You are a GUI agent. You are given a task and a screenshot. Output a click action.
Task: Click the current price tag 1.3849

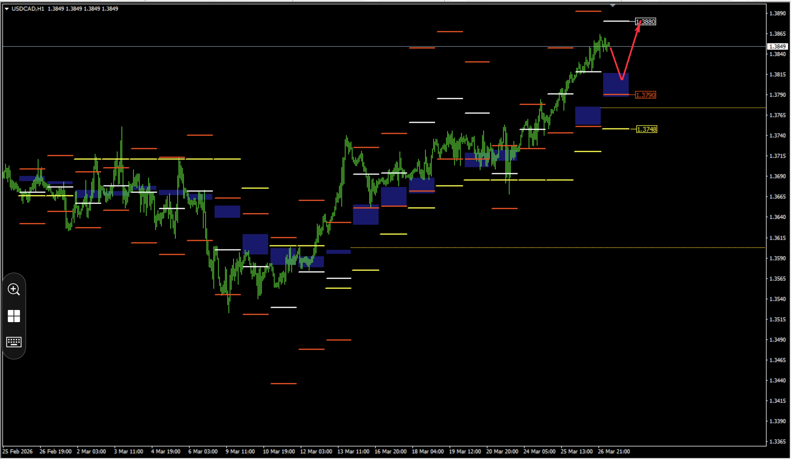click(x=777, y=46)
